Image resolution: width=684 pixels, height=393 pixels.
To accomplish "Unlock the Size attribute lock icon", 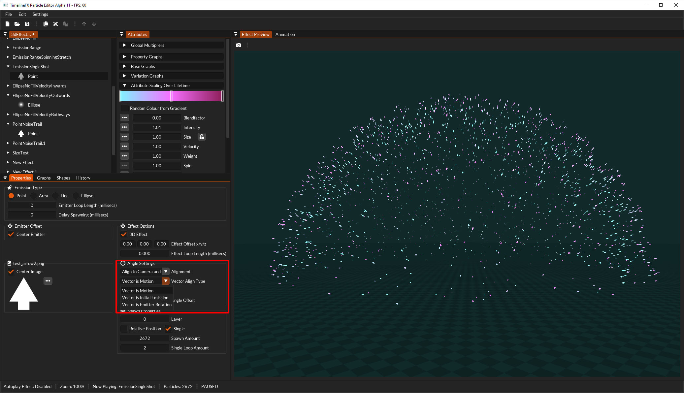I will (202, 137).
